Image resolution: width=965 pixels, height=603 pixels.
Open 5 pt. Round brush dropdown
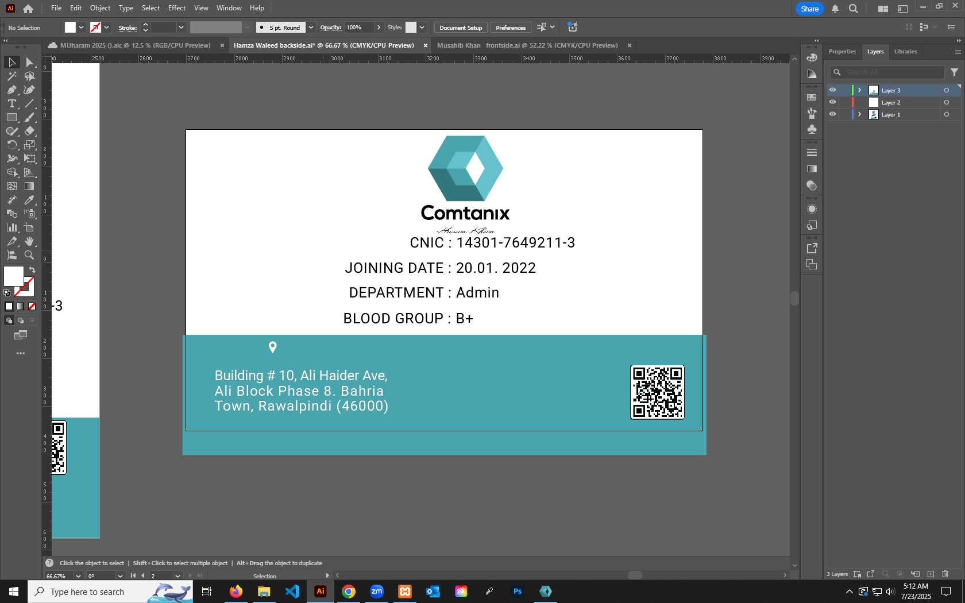click(311, 28)
